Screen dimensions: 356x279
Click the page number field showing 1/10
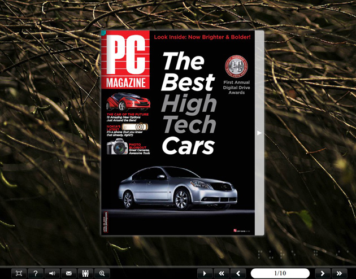[x=280, y=273]
